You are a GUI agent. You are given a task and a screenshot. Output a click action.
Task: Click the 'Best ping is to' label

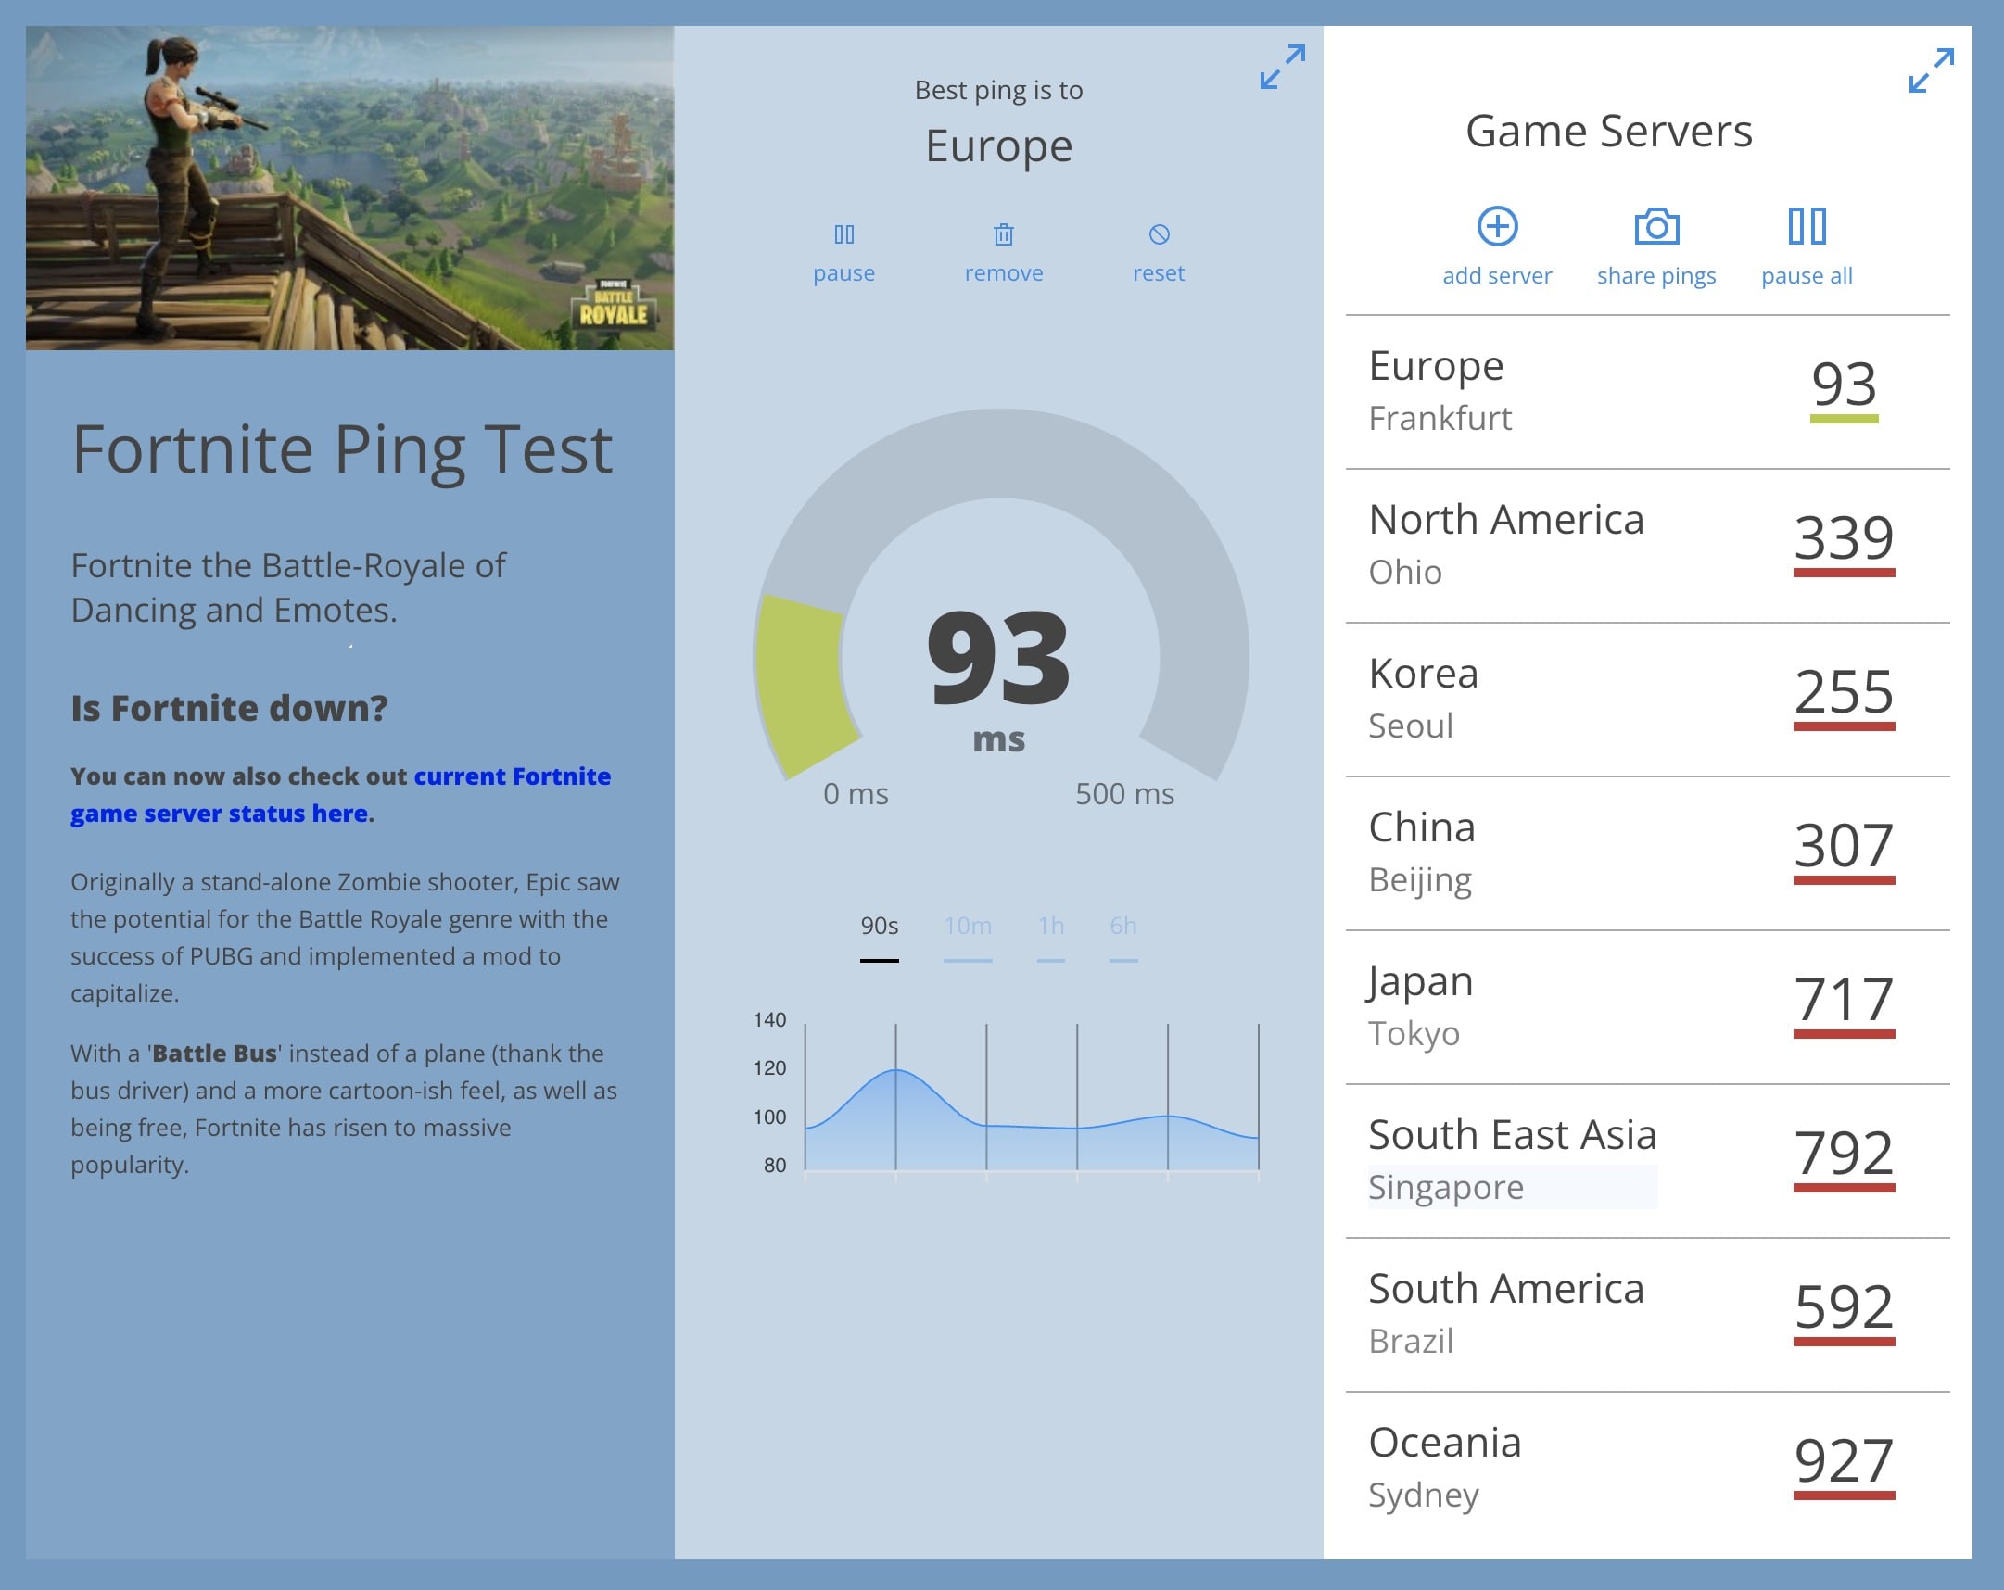(998, 91)
